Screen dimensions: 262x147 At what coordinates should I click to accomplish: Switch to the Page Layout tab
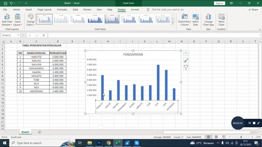[45, 10]
